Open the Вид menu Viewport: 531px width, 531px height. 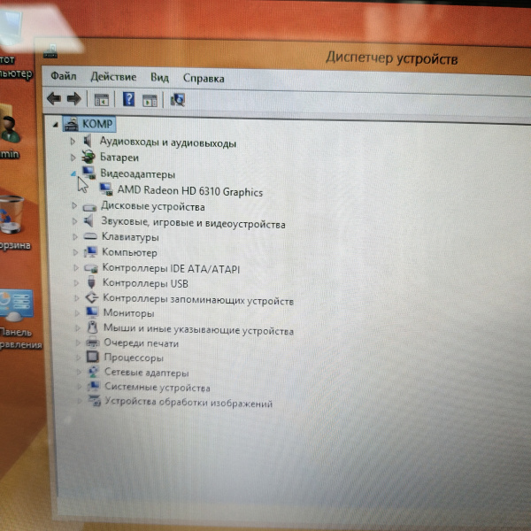click(x=159, y=78)
